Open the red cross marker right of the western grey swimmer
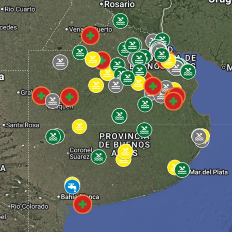 (70, 97)
